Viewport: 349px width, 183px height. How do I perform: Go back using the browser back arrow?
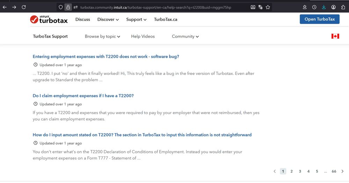point(5,7)
